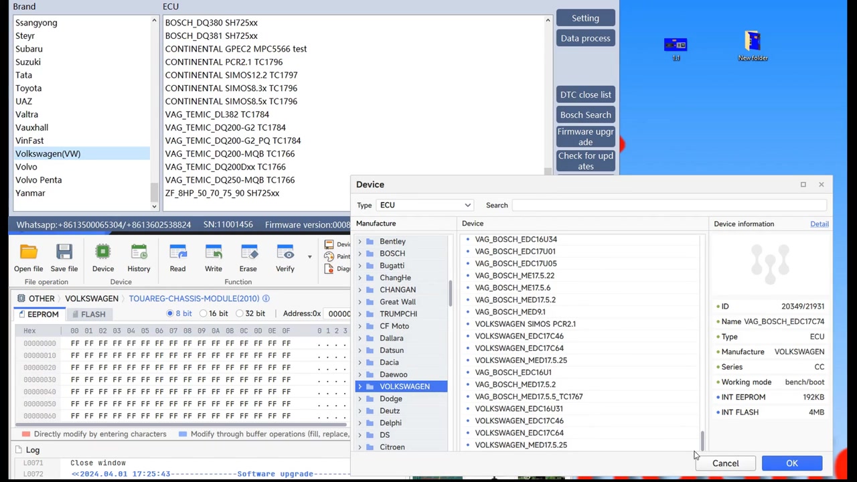The image size is (857, 482).
Task: Click the Address:0x input field
Action: (x=339, y=313)
